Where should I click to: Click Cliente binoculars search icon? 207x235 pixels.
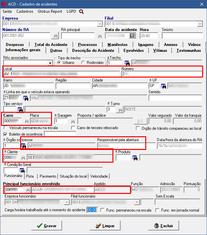point(23,158)
